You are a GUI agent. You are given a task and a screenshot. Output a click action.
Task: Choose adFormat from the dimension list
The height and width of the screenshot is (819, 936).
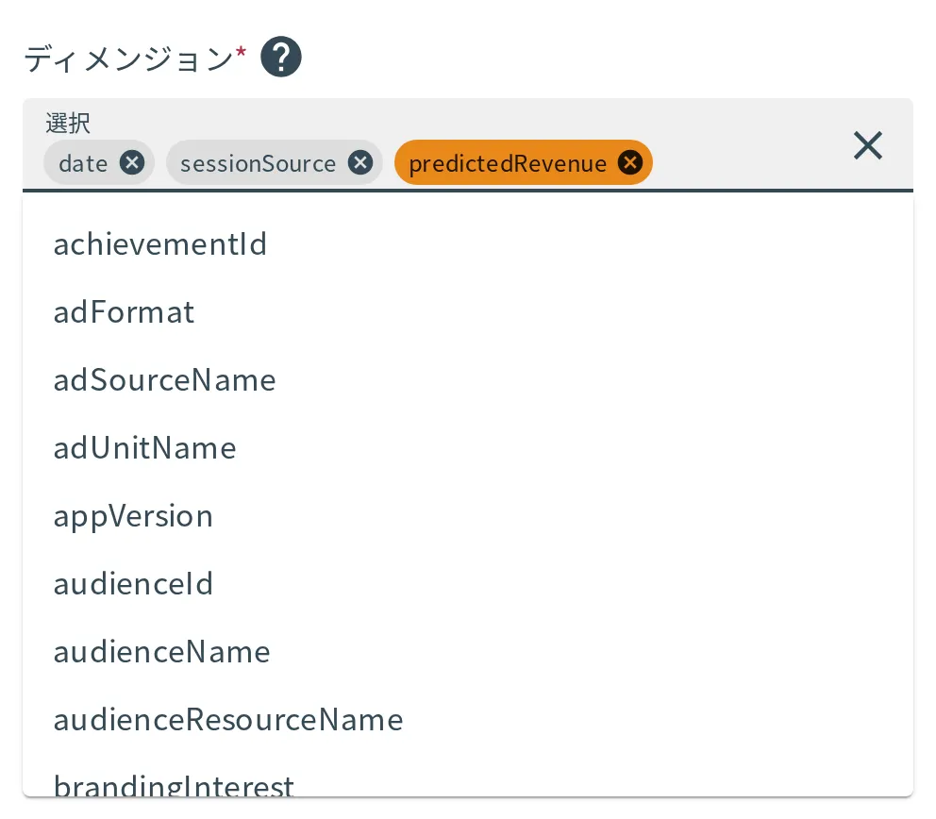(x=468, y=312)
